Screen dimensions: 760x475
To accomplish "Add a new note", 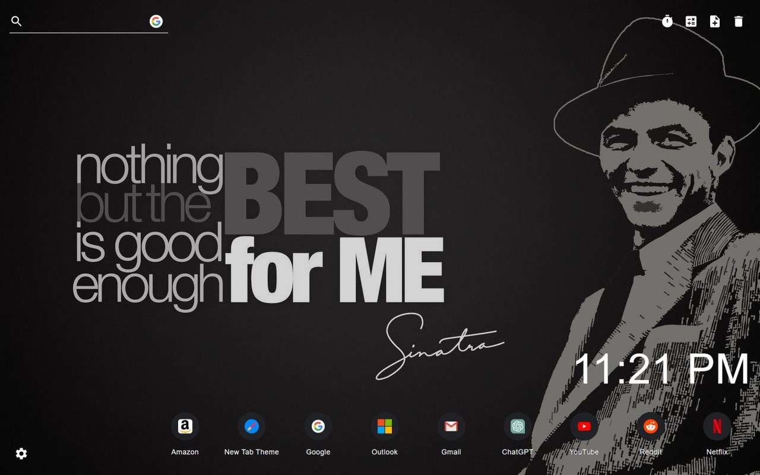I will [x=715, y=21].
